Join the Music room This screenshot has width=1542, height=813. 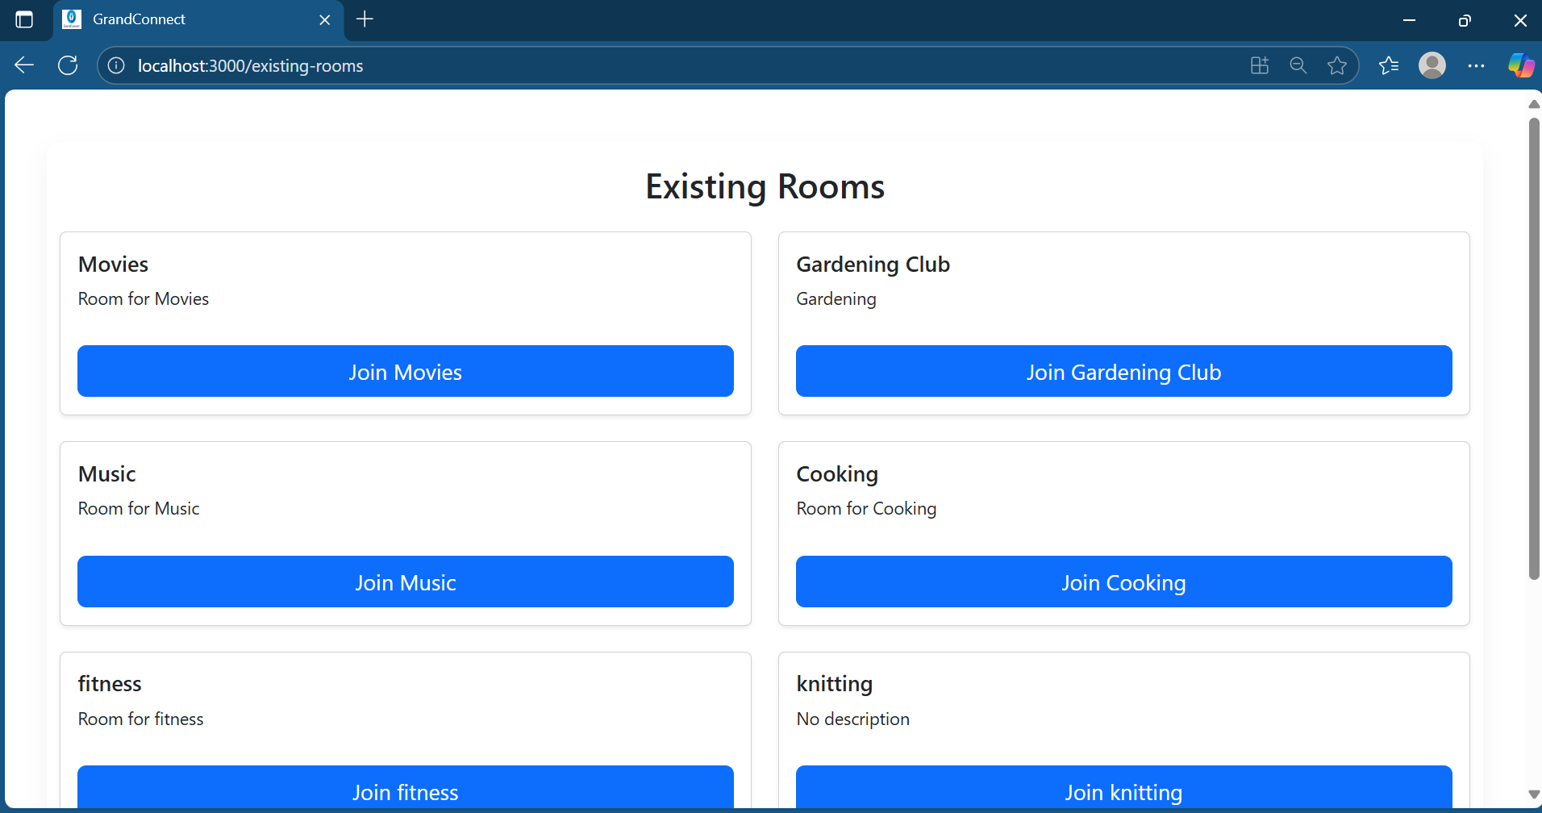pos(406,582)
